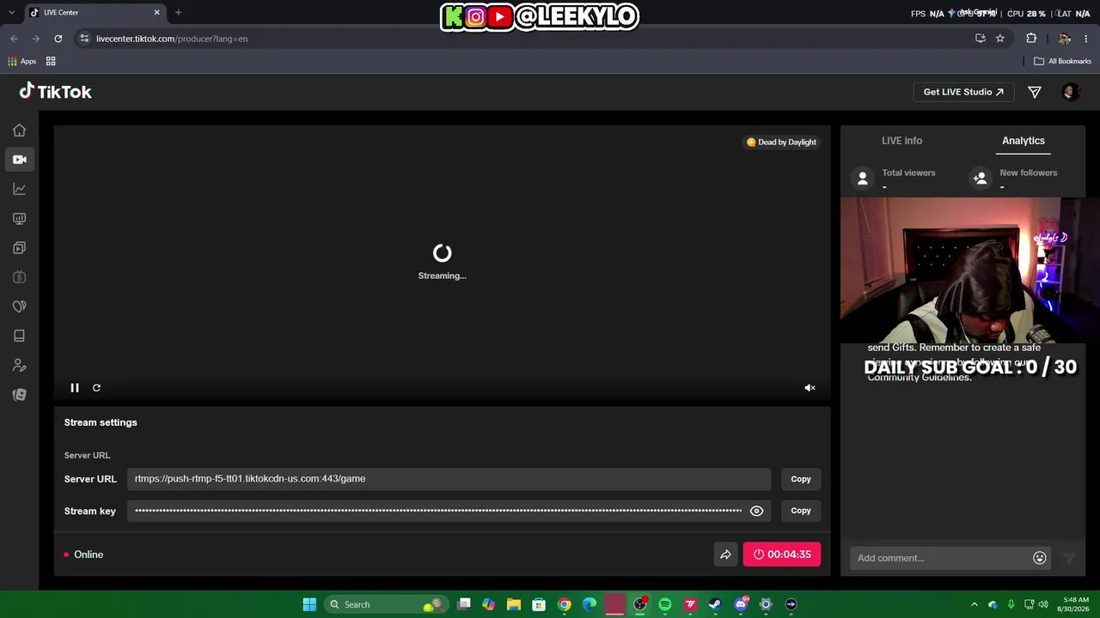Screen dimensions: 1100x618
Task: Click the New followers stat
Action: [x=1015, y=178]
